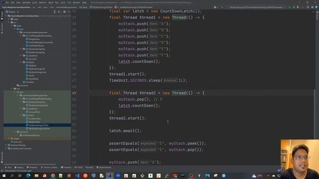Collapse the Q3 Deadlock package under main
The image size is (319, 179).
[x=21, y=56]
